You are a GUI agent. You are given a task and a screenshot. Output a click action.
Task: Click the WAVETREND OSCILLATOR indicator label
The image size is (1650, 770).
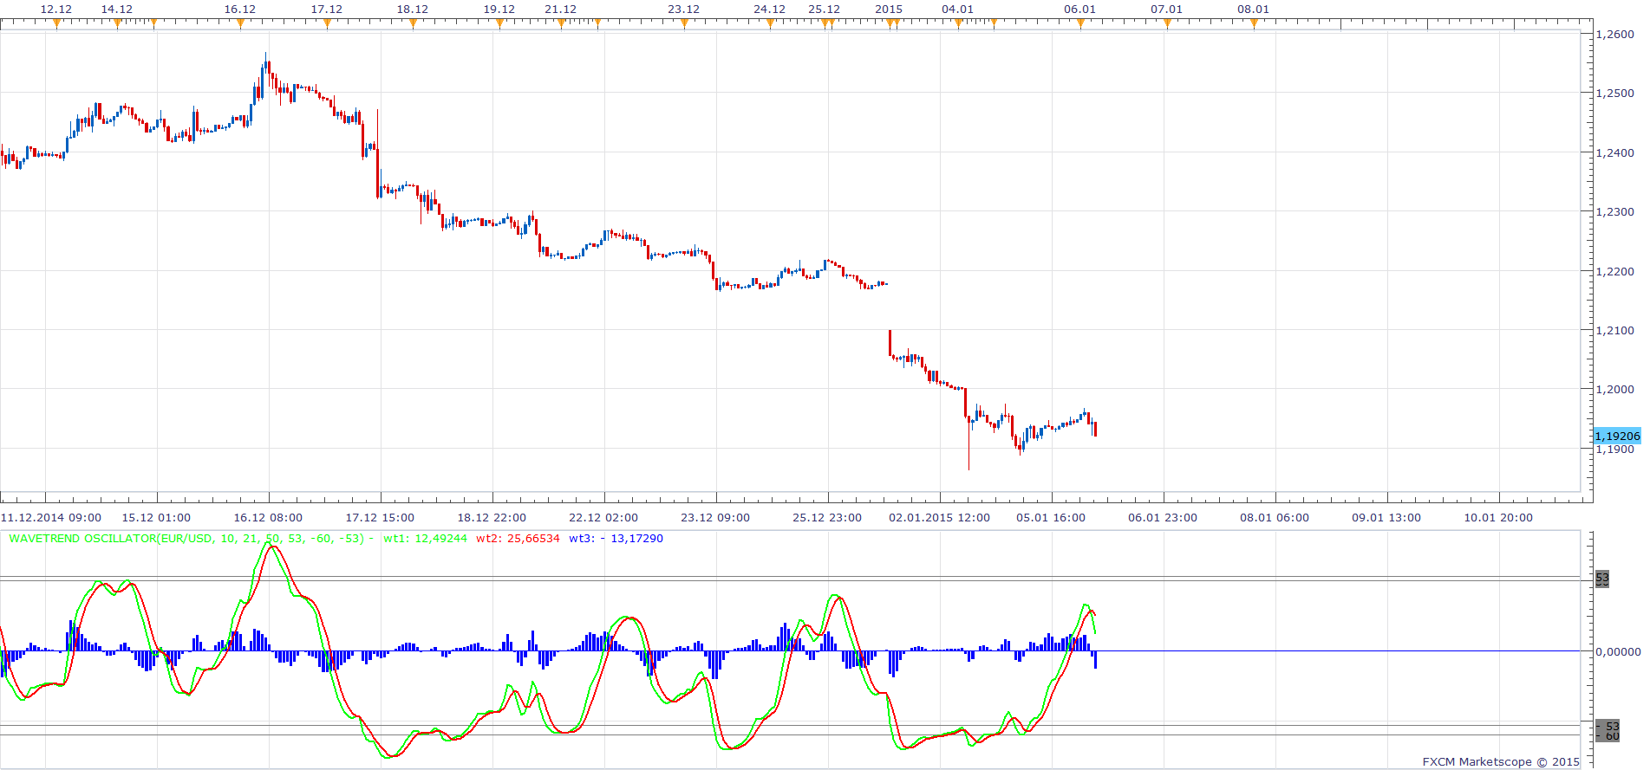coord(191,539)
